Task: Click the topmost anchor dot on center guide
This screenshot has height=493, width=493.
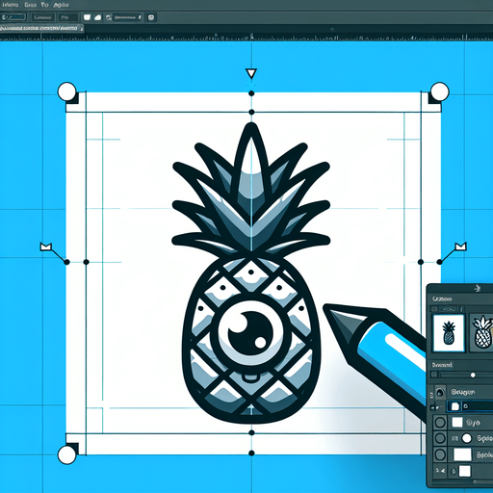Action: coord(251,93)
